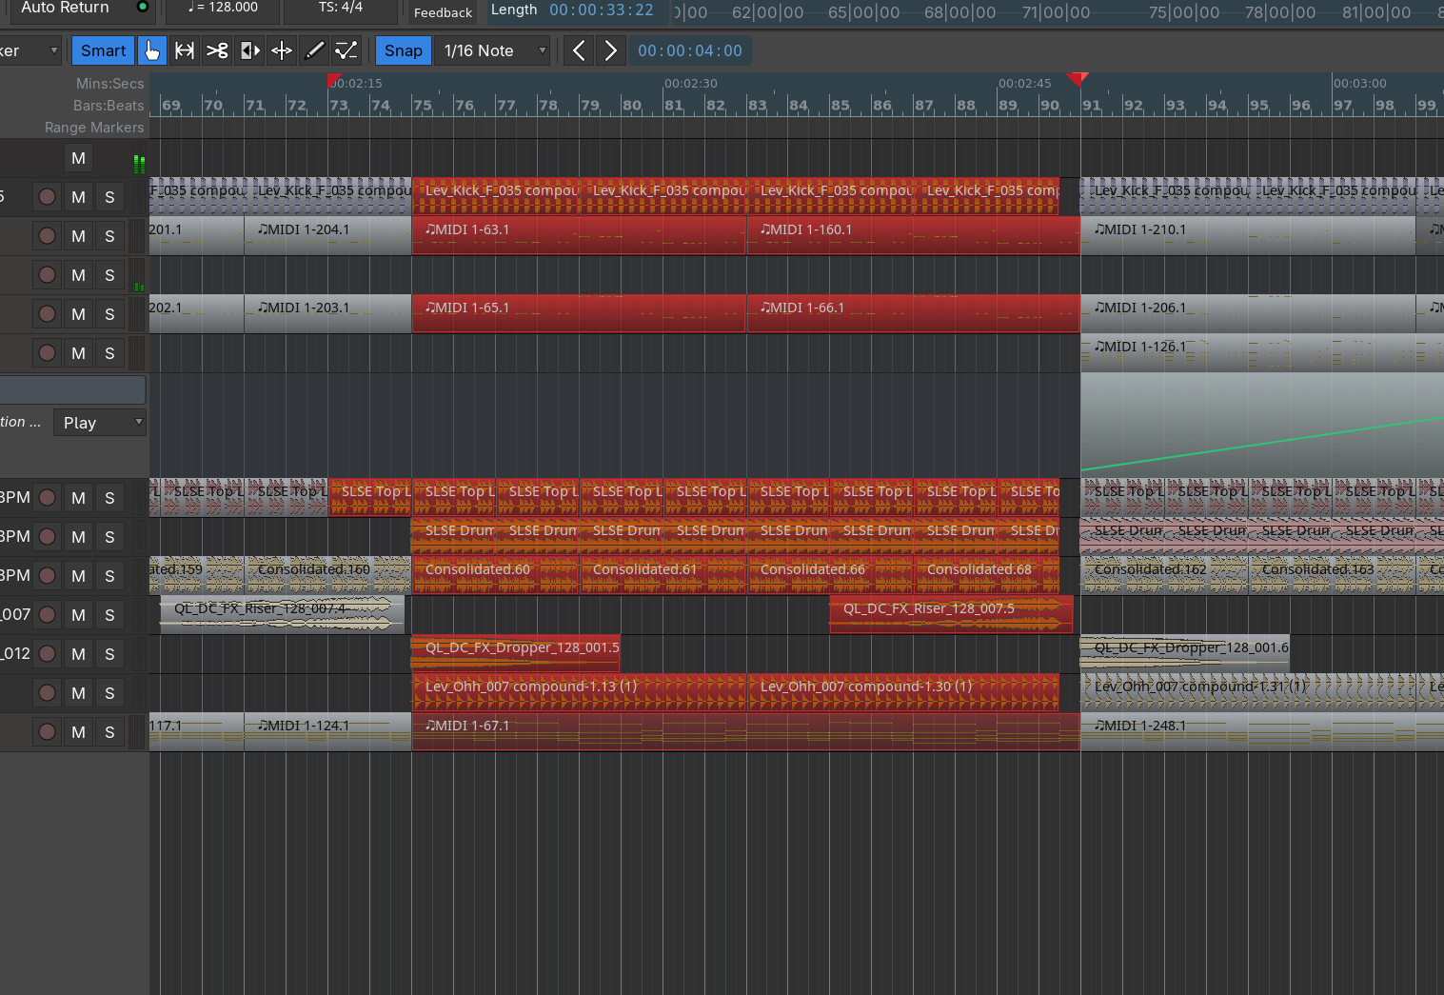Arm record on the QL_DC_FX_Dropper 012 track
The image size is (1444, 995).
tap(47, 654)
